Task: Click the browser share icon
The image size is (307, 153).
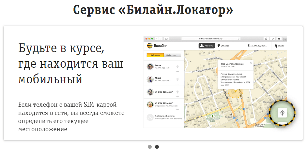Action: (x=266, y=39)
